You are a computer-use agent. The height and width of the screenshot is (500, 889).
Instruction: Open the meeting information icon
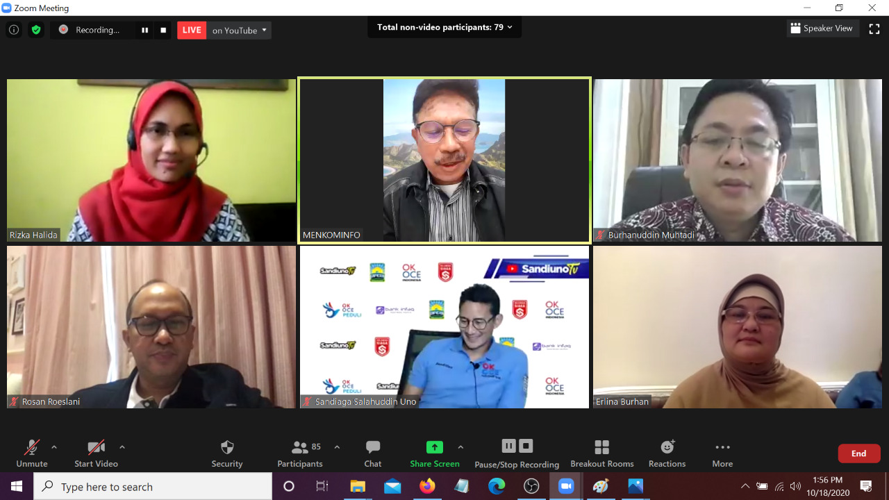click(x=13, y=30)
